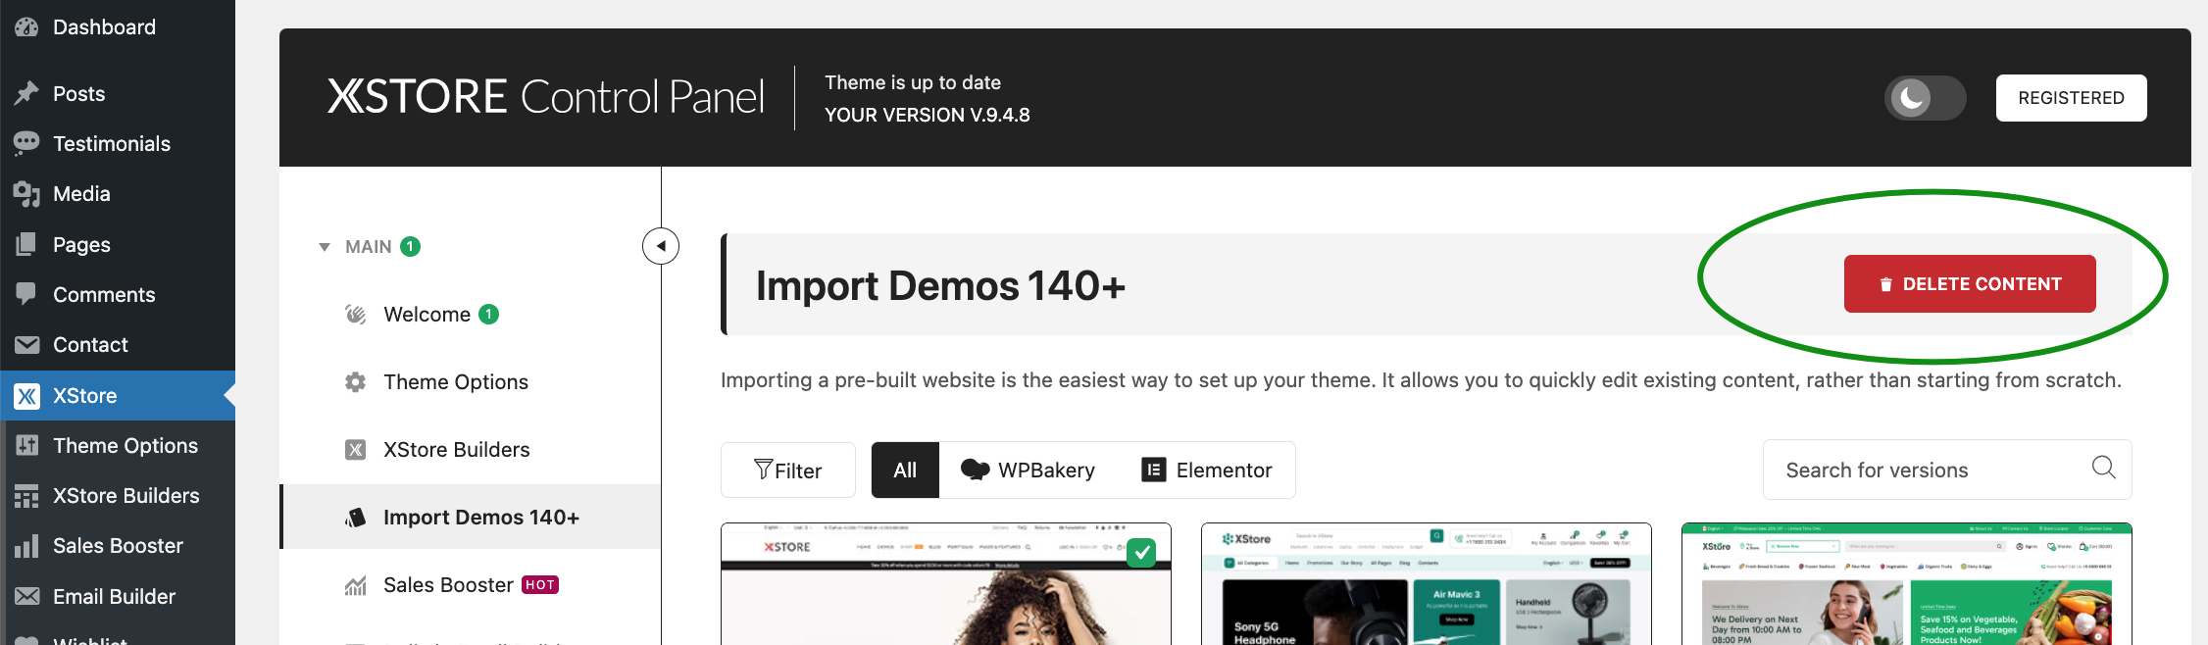Click green checkmark on first demo
Image resolution: width=2208 pixels, height=645 pixels.
[1141, 553]
